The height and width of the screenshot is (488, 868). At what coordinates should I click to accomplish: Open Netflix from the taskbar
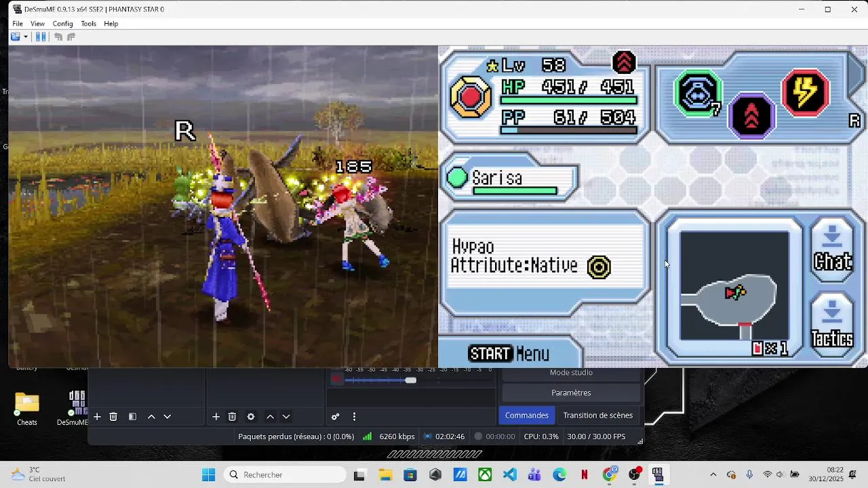(584, 474)
